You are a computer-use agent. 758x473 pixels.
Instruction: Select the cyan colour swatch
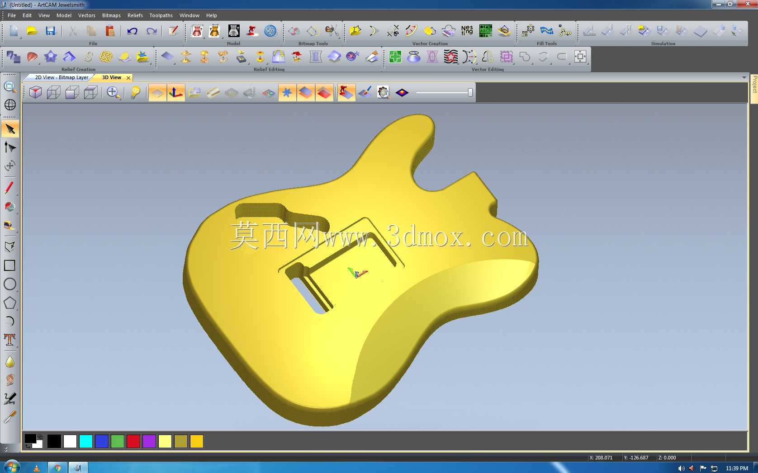[86, 441]
